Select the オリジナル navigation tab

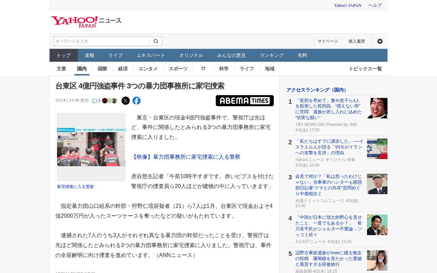pyautogui.click(x=191, y=55)
